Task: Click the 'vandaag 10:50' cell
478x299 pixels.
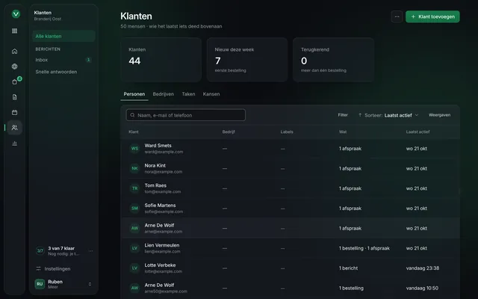Action: 422,288
